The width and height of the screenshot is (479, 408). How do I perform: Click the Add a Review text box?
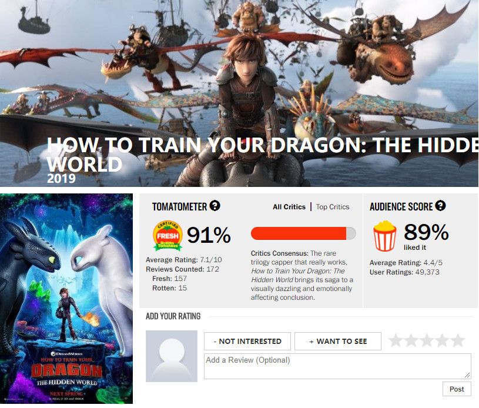tap(337, 366)
